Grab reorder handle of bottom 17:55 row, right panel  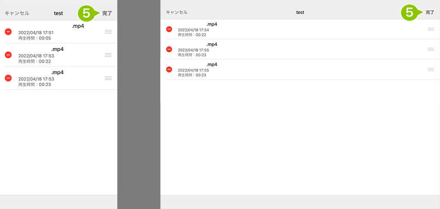point(431,69)
